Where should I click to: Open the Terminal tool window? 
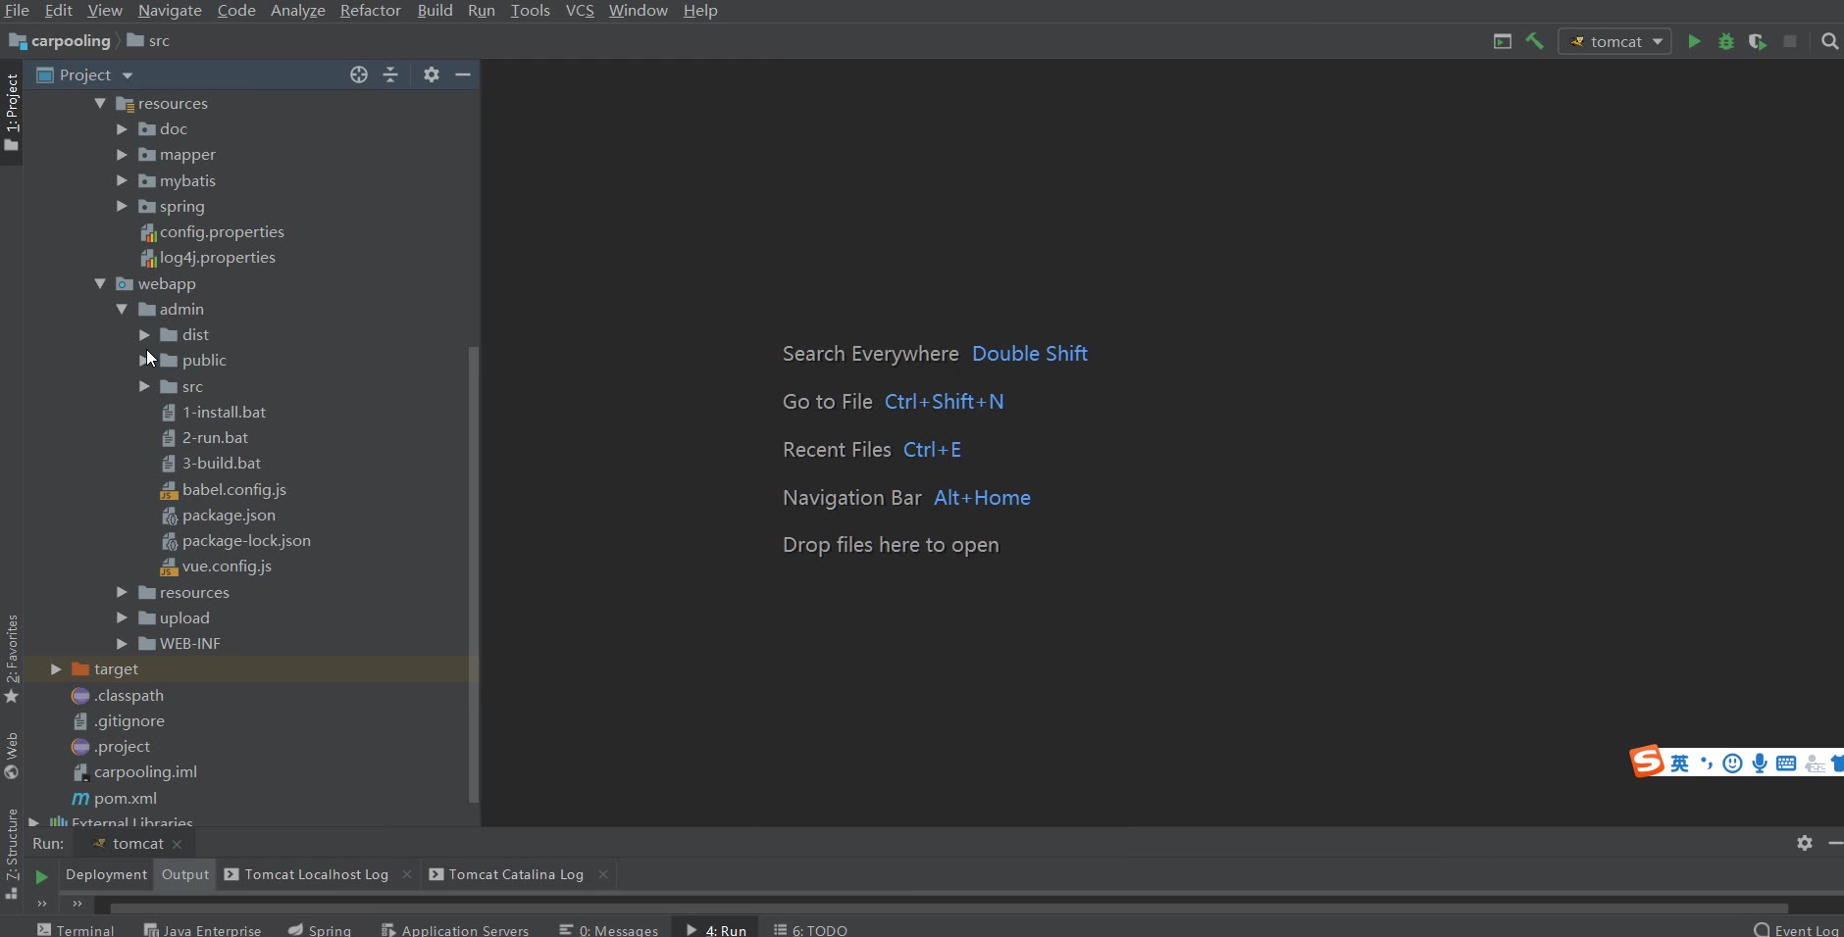[x=77, y=930]
